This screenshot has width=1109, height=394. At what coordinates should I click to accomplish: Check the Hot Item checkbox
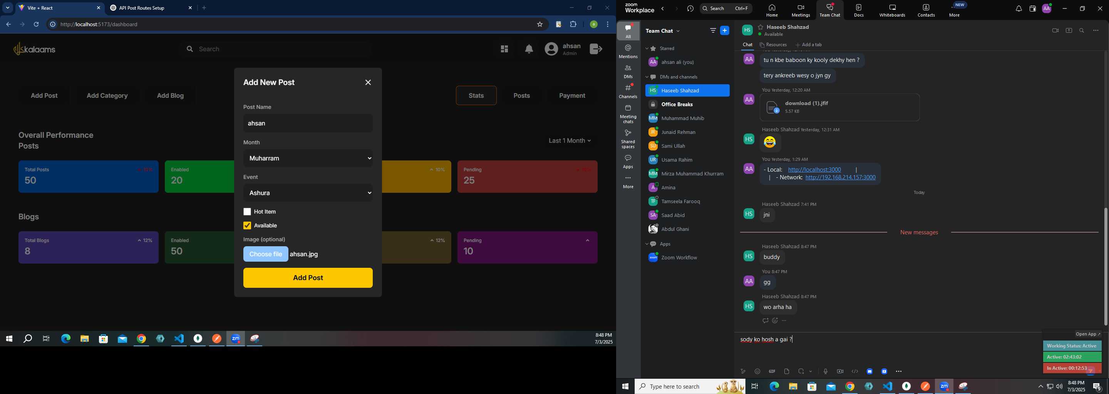point(247,212)
